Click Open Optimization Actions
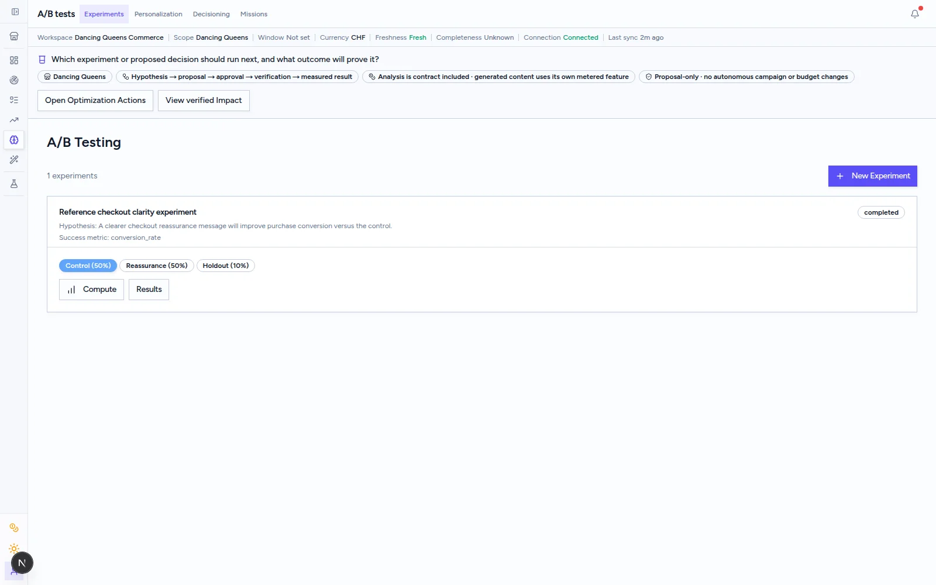Viewport: 936px width, 585px height. (95, 101)
